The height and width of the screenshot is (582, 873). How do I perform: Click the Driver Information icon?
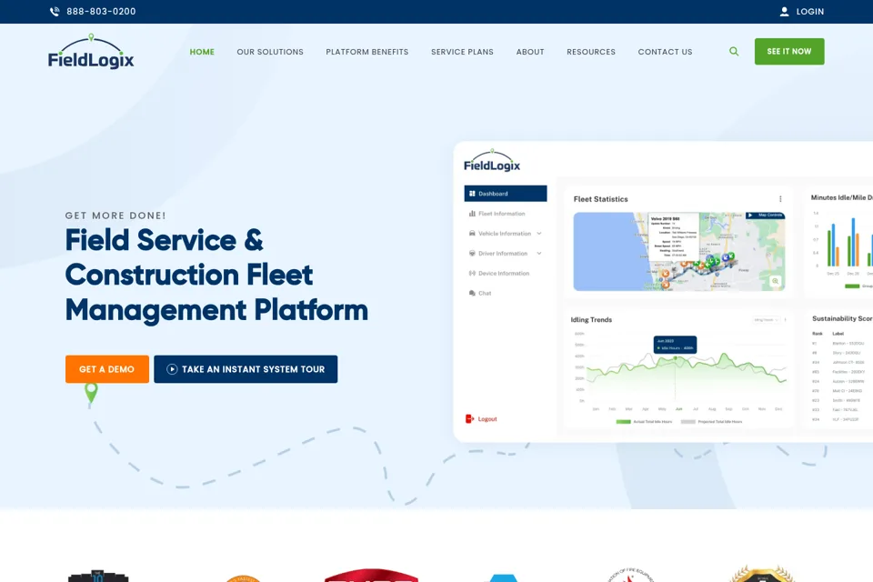tap(472, 254)
